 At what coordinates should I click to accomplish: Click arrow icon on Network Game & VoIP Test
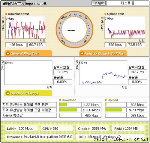pyautogui.click(x=82, y=53)
